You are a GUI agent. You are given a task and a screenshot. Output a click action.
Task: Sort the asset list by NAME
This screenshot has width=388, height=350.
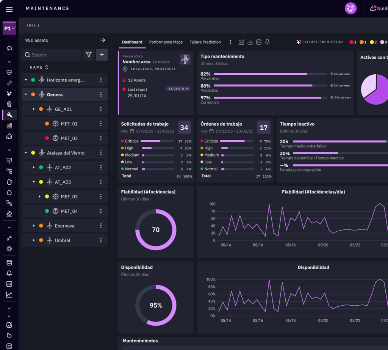[x=39, y=67]
